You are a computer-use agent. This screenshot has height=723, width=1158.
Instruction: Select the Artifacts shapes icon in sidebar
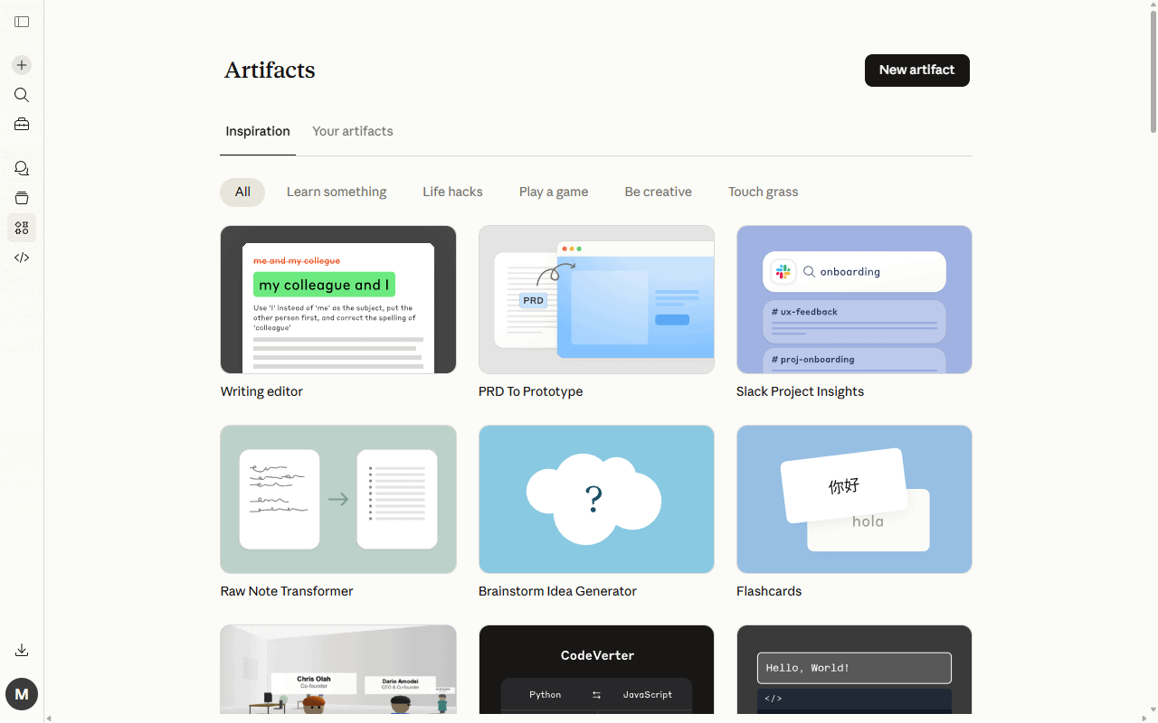(x=22, y=228)
